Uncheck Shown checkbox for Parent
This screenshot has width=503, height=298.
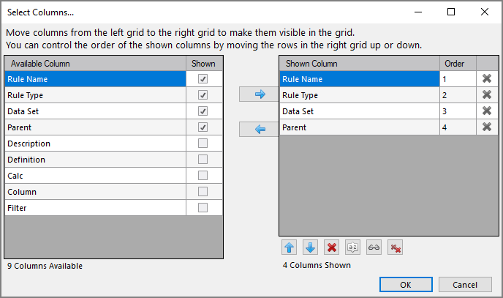click(x=203, y=127)
